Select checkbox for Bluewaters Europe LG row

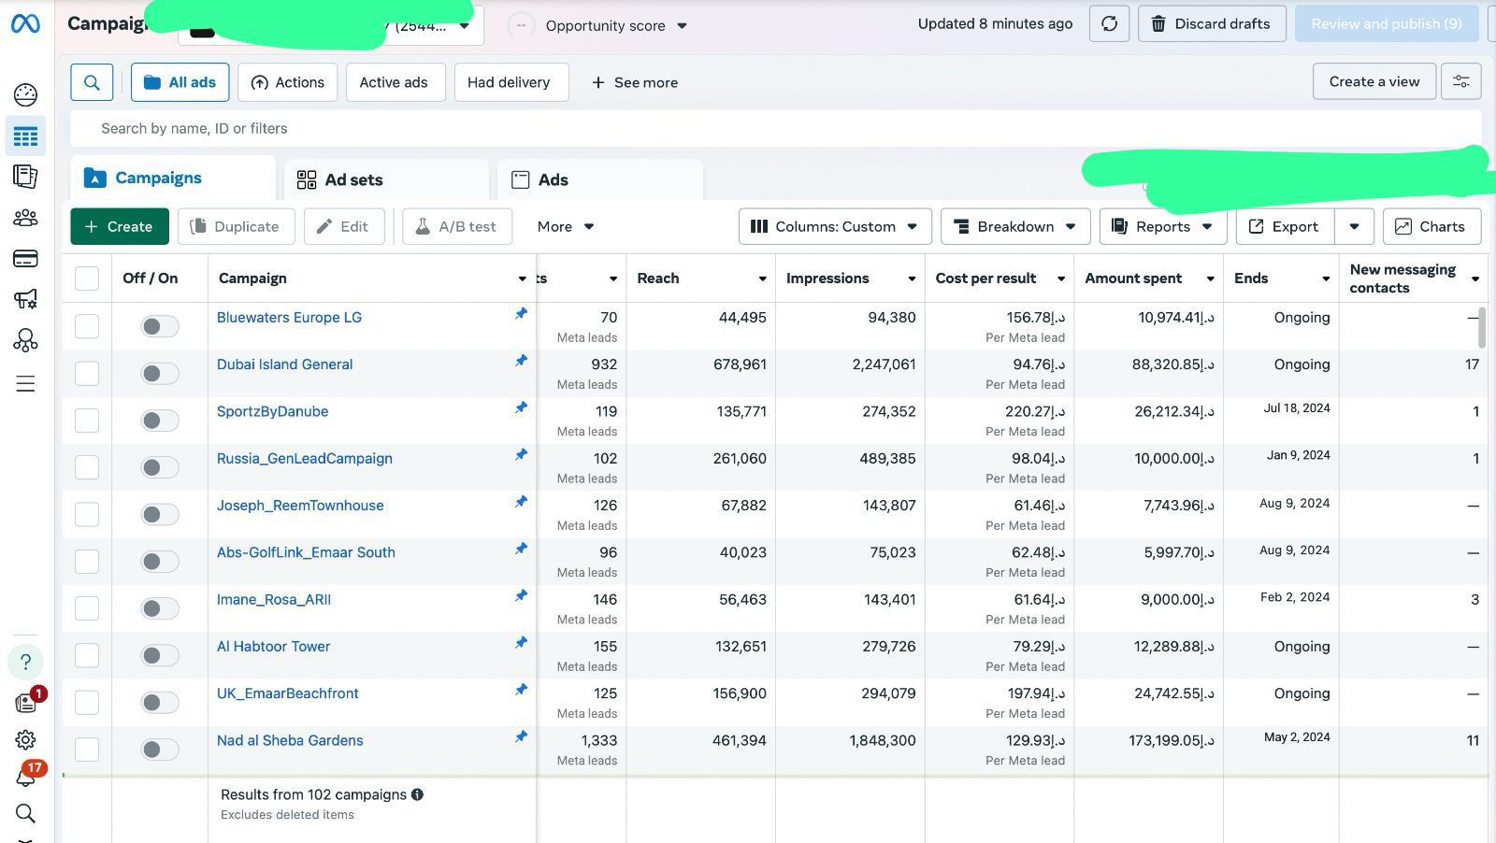pos(87,326)
